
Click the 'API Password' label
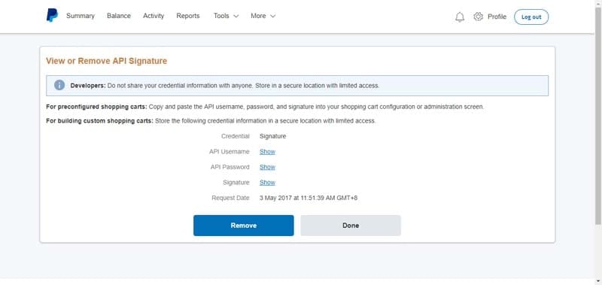(230, 167)
